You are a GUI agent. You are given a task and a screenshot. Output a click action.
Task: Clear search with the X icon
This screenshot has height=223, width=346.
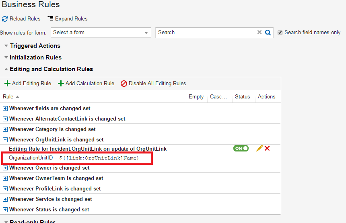(x=259, y=33)
